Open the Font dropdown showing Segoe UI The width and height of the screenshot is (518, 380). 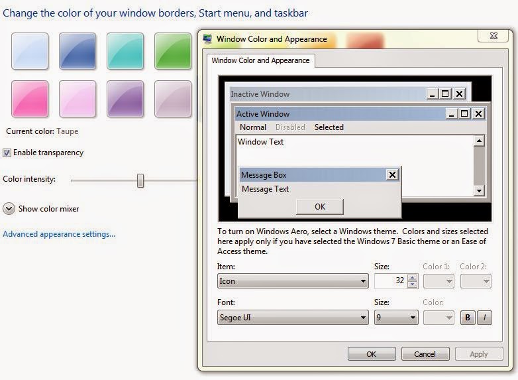pyautogui.click(x=293, y=318)
